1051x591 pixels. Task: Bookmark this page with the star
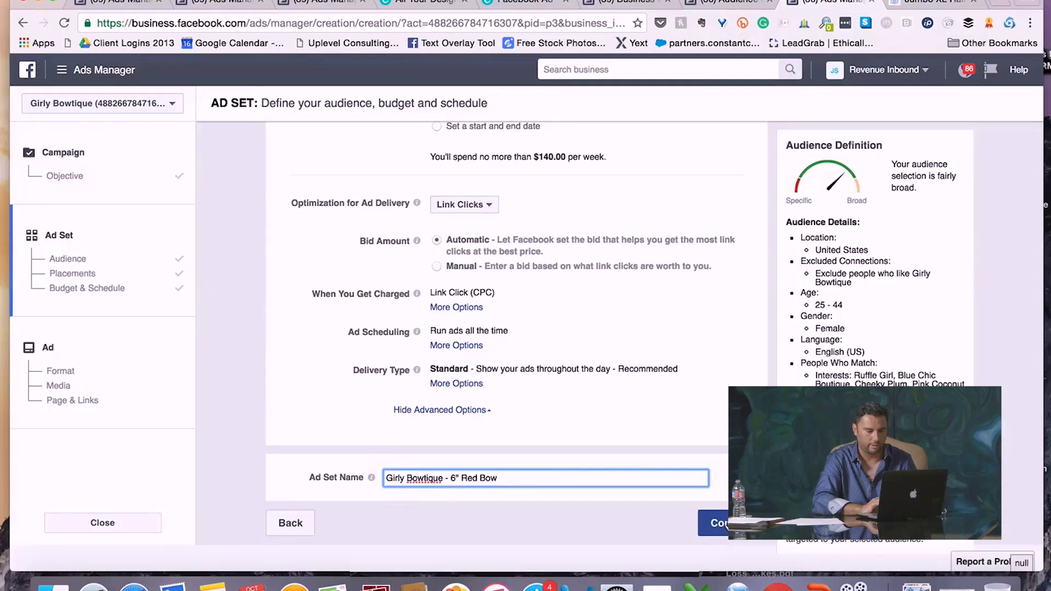click(638, 23)
